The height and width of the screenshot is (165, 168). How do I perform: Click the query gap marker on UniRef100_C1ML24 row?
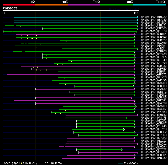(20, 27)
